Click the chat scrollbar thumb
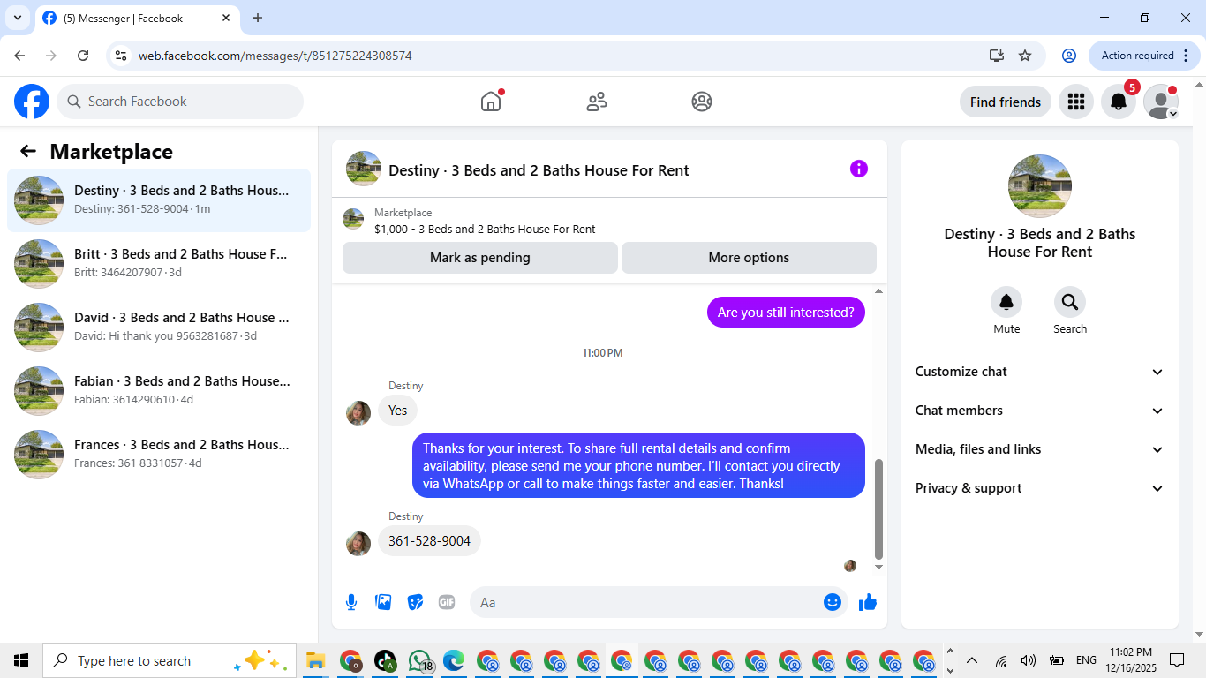Screen dimensions: 1206x678 [x=878, y=508]
